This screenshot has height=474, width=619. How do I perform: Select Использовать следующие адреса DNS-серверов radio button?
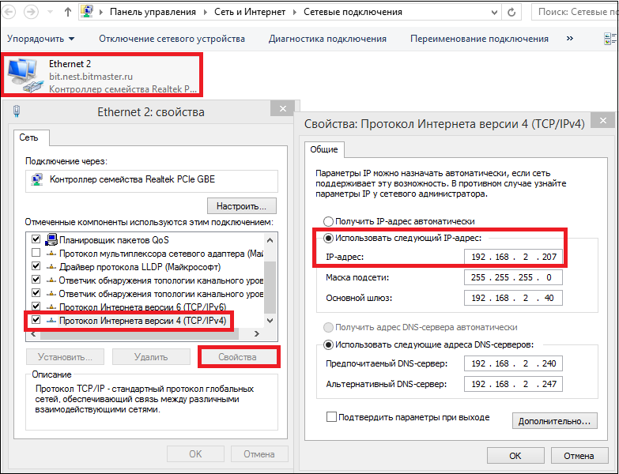tap(328, 344)
